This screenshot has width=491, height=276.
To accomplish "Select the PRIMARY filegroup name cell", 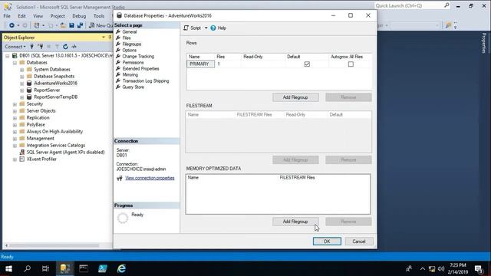I will click(201, 64).
